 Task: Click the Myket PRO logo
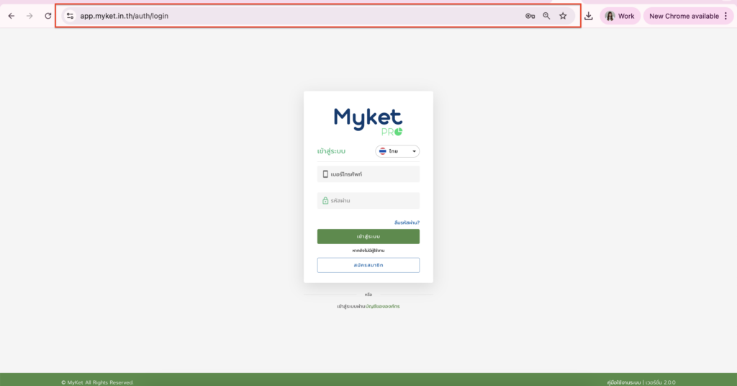click(x=368, y=121)
